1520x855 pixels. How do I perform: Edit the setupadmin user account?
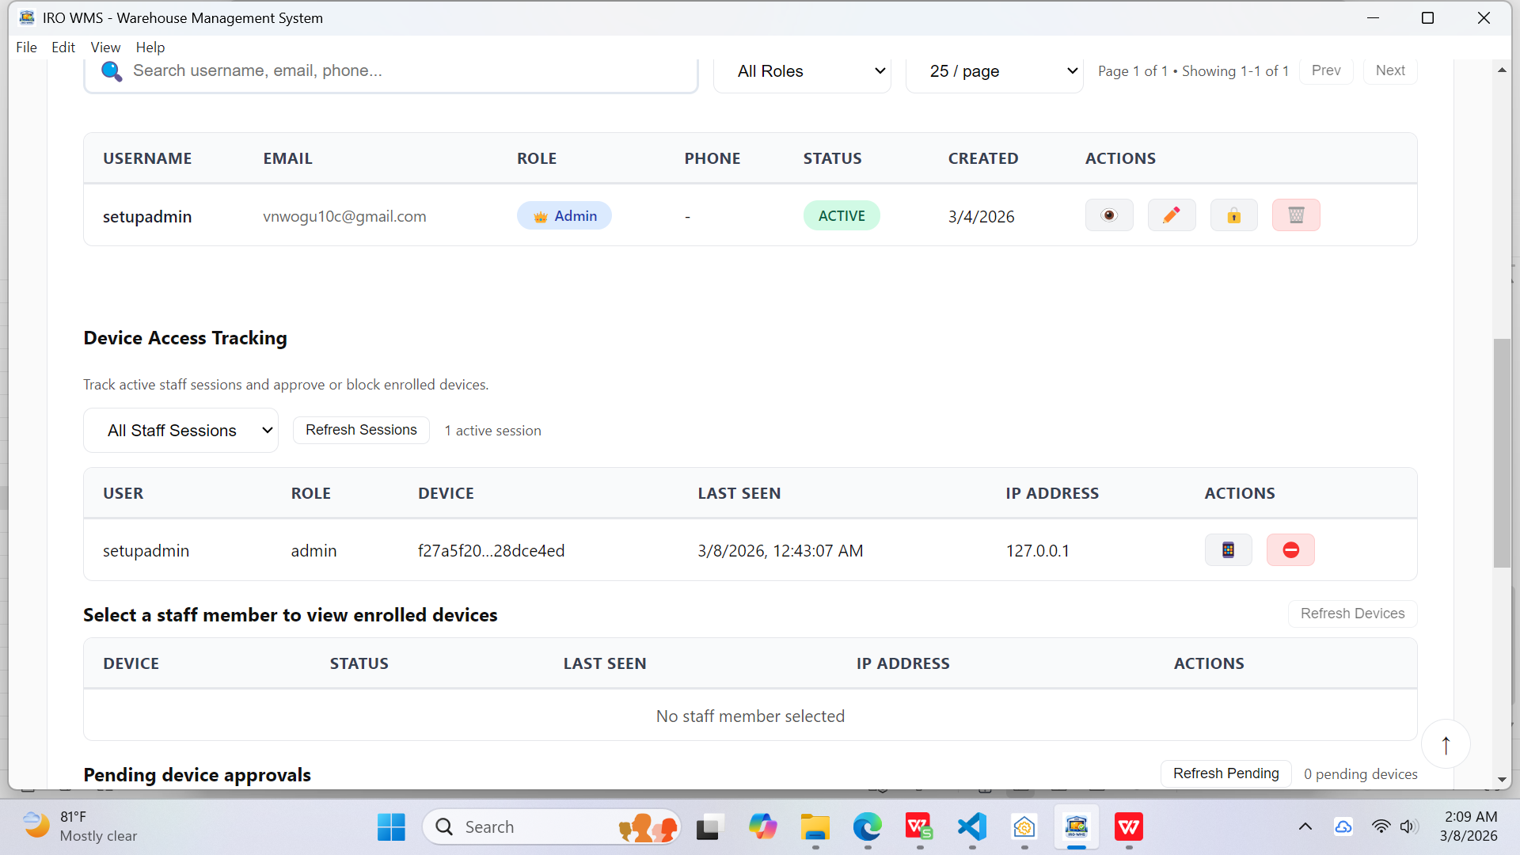1172,215
